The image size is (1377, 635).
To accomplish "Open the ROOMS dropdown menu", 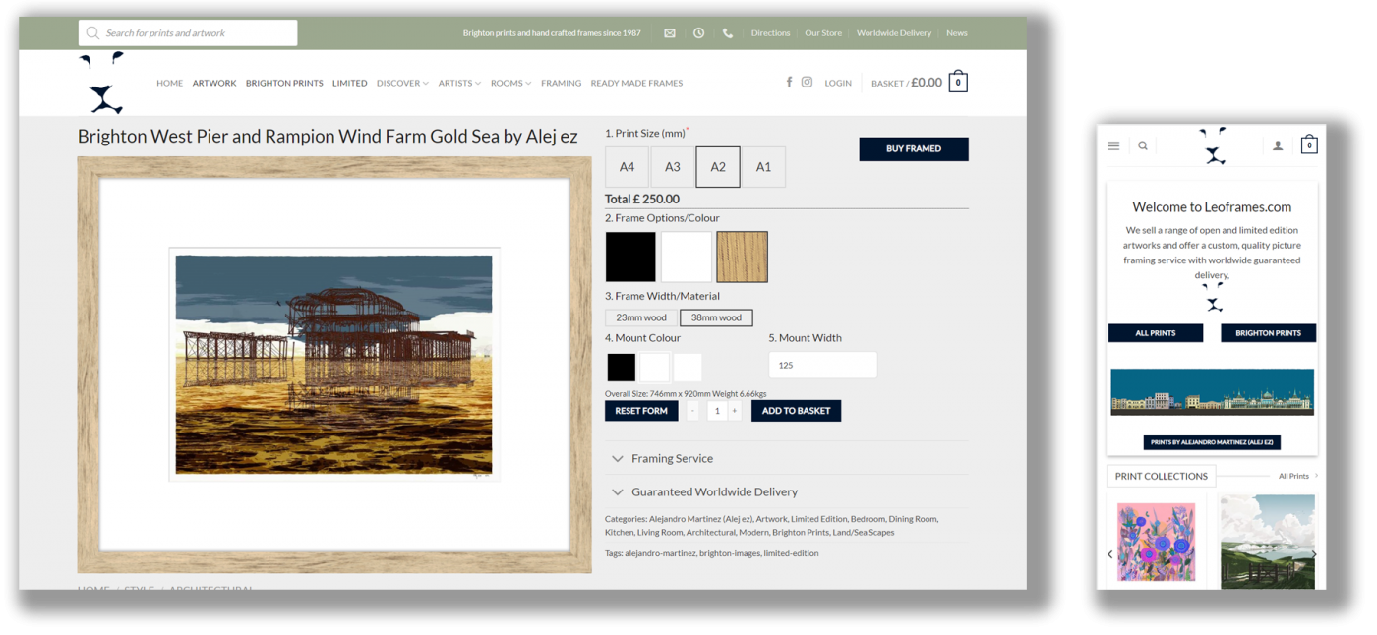I will point(510,84).
